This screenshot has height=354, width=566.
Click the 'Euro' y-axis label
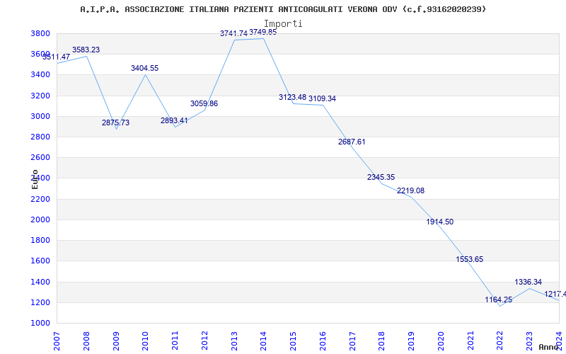pyautogui.click(x=35, y=180)
